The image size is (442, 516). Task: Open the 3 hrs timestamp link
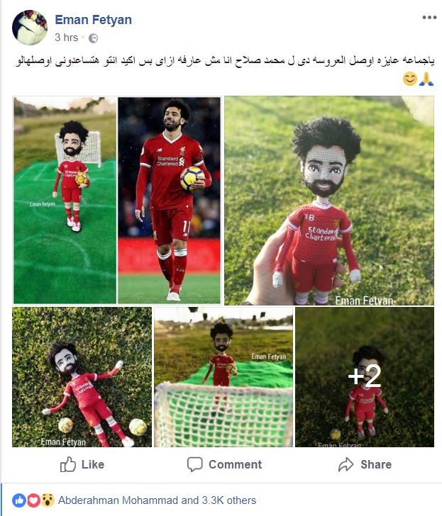(x=66, y=38)
